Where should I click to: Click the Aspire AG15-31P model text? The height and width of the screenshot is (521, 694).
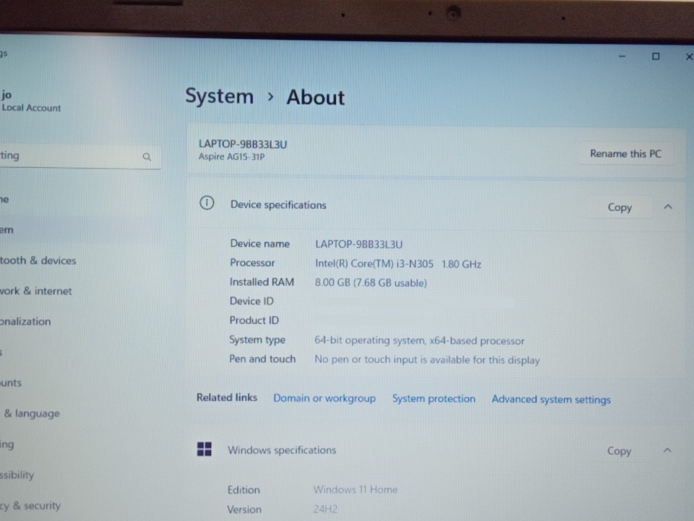tap(231, 157)
